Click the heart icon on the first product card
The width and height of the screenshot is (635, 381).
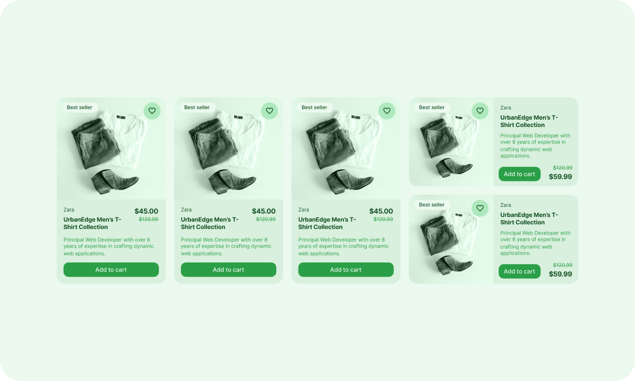tap(152, 111)
